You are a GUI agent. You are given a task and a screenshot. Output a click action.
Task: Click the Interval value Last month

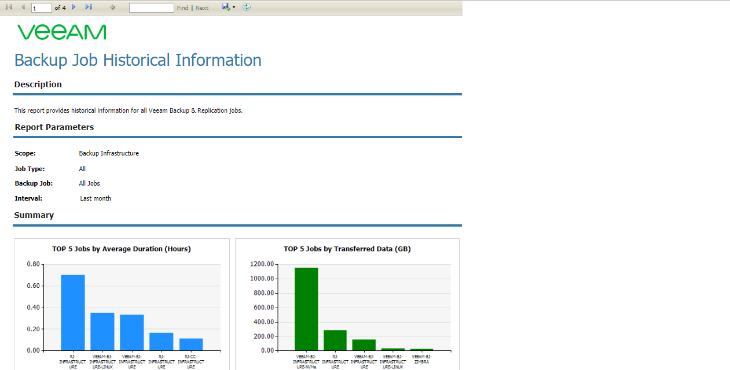pyautogui.click(x=96, y=198)
